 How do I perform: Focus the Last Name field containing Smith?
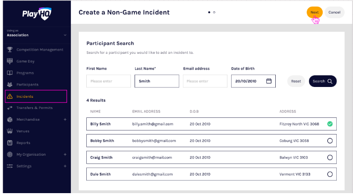[157, 81]
